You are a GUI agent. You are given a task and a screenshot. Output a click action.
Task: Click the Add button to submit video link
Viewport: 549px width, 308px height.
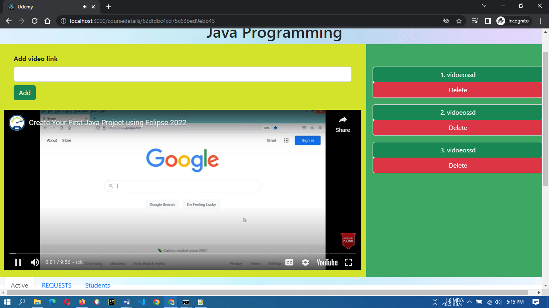pyautogui.click(x=25, y=93)
